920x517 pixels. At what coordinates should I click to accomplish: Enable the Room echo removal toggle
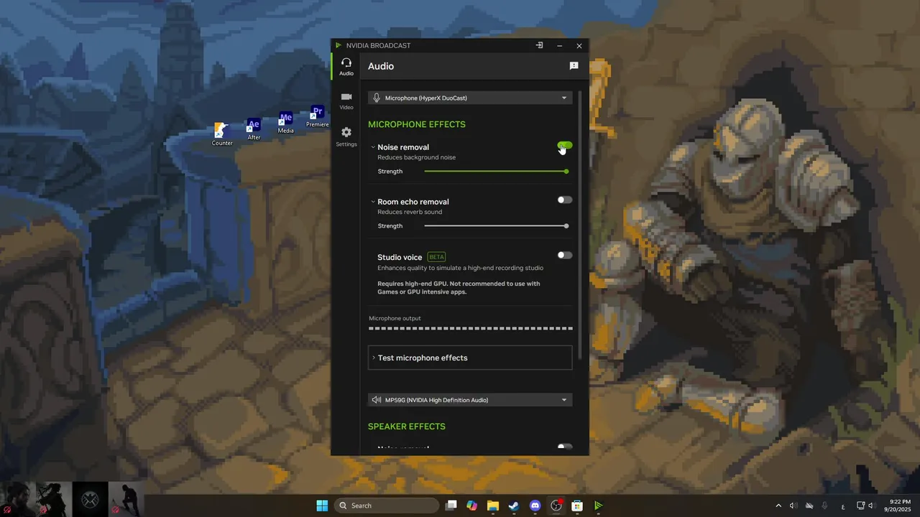[565, 200]
